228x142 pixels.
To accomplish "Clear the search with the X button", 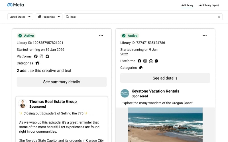I will click(x=219, y=17).
